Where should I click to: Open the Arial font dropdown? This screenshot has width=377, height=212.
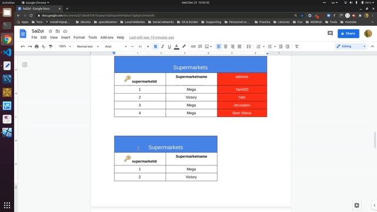(x=115, y=47)
